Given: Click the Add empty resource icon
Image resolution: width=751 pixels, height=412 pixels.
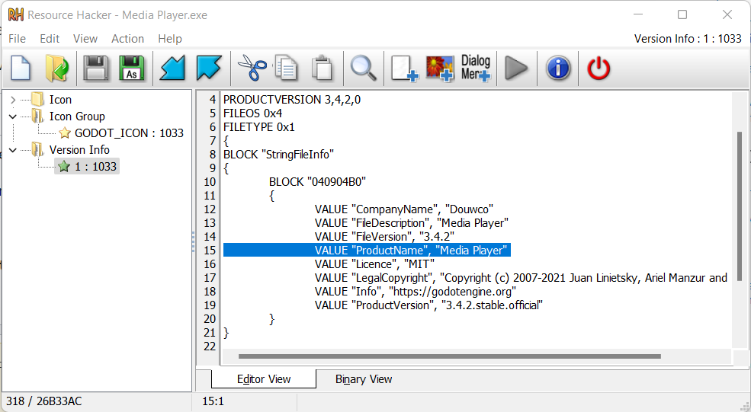Looking at the screenshot, I should (405, 69).
